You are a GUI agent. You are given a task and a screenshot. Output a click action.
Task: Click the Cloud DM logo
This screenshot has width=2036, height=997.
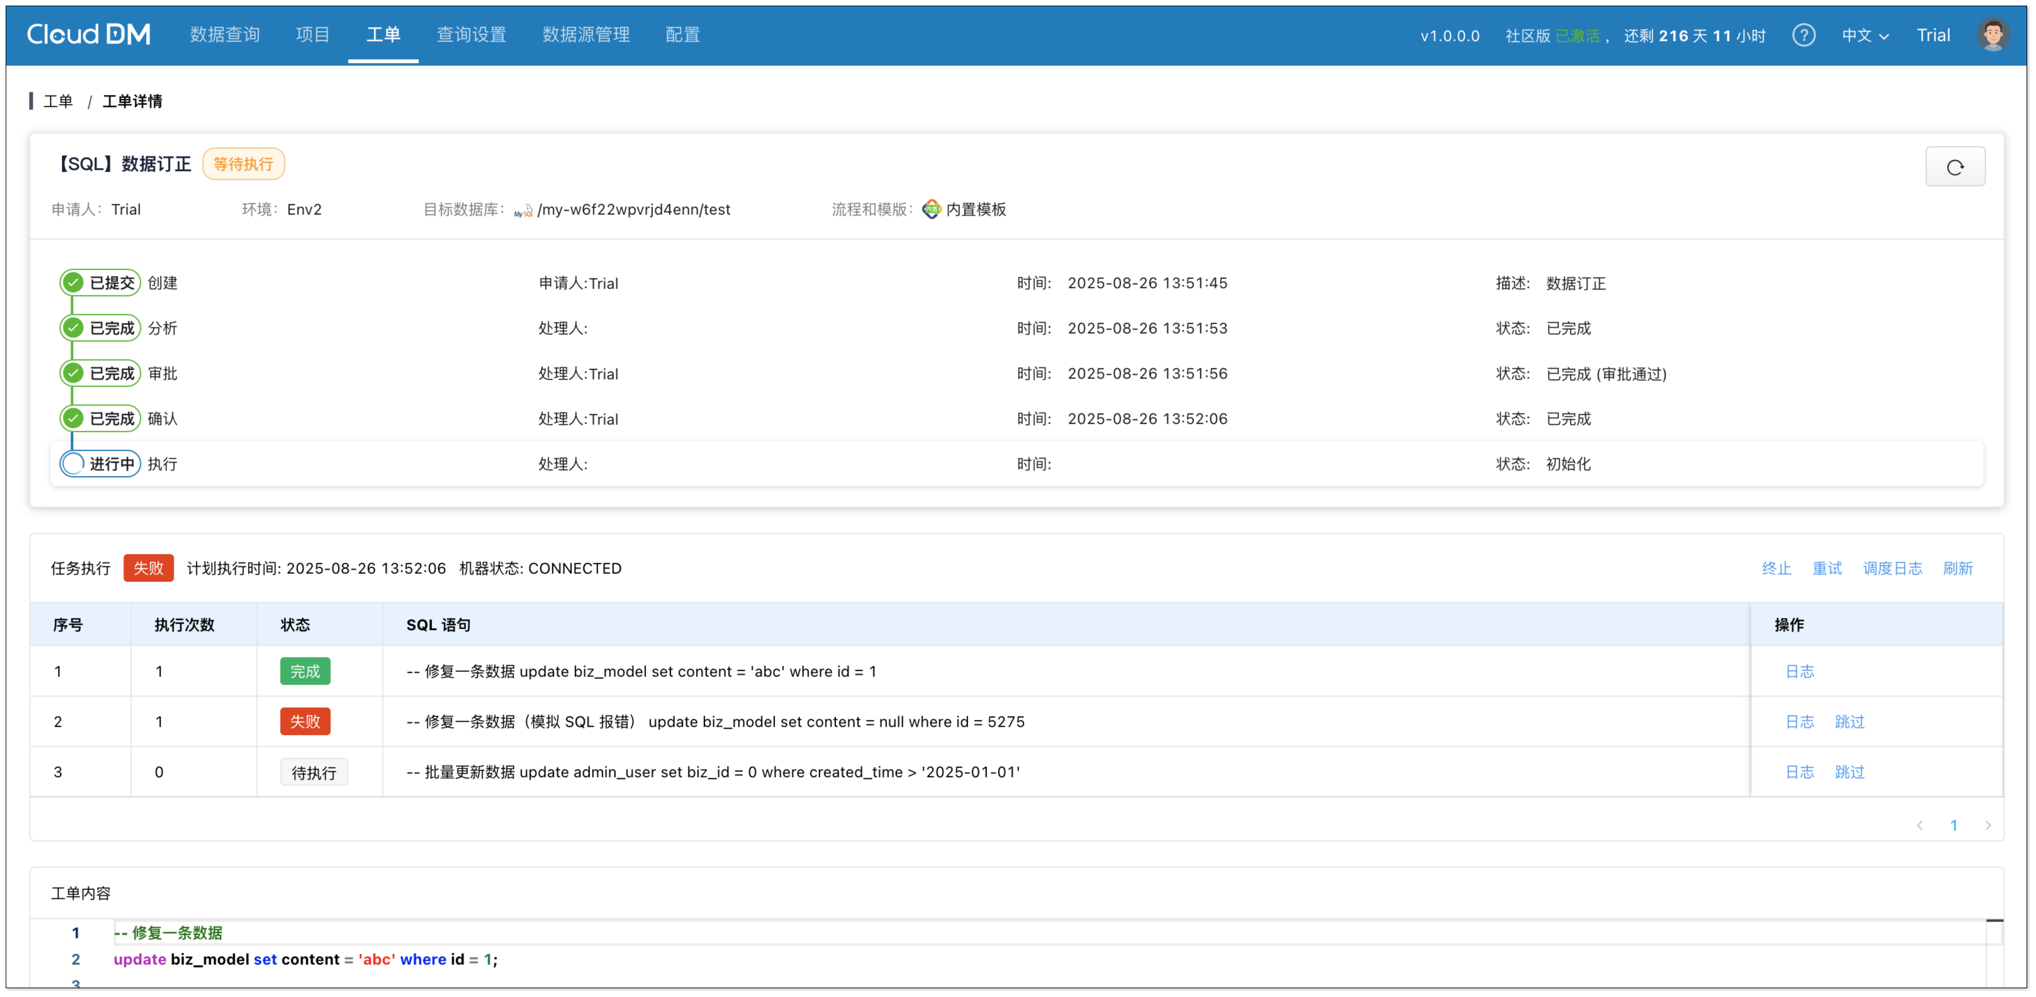pos(88,34)
